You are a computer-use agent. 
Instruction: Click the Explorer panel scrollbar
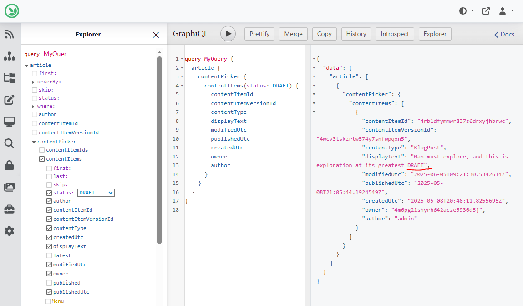pos(159,150)
